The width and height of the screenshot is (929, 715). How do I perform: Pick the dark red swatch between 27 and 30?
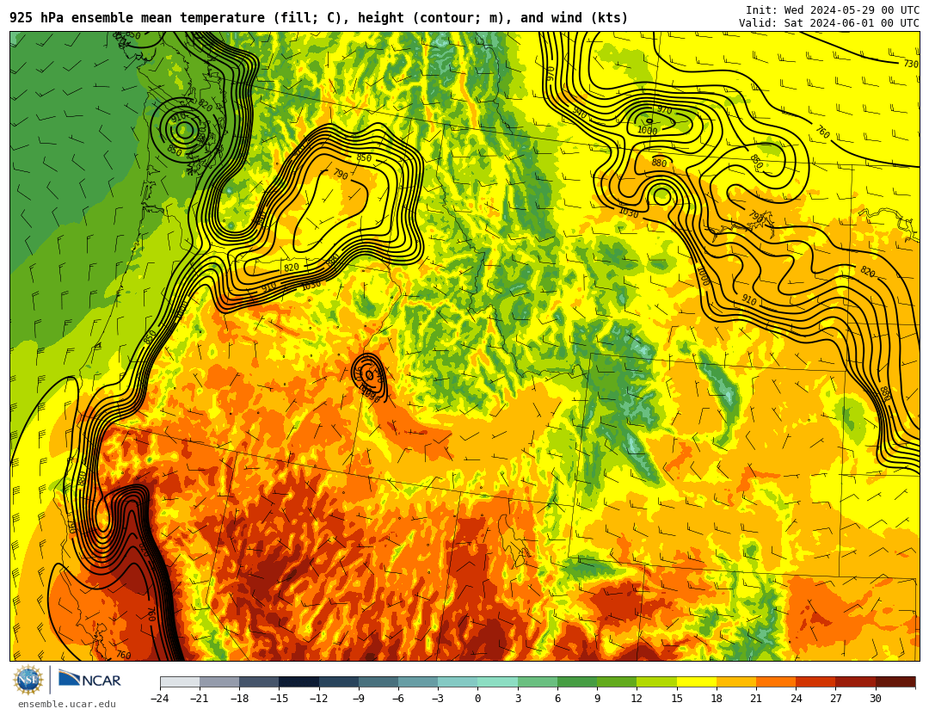[x=855, y=681]
